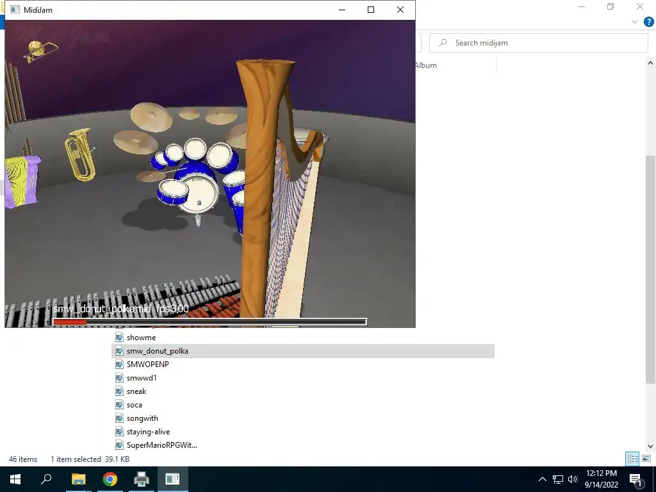This screenshot has height=492, width=656.
Task: Show hidden system tray icons
Action: click(542, 479)
